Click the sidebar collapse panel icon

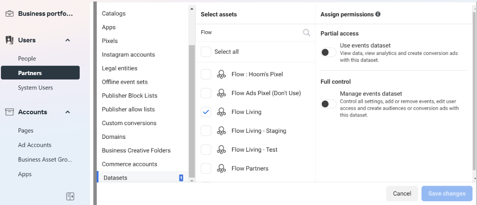[70, 196]
